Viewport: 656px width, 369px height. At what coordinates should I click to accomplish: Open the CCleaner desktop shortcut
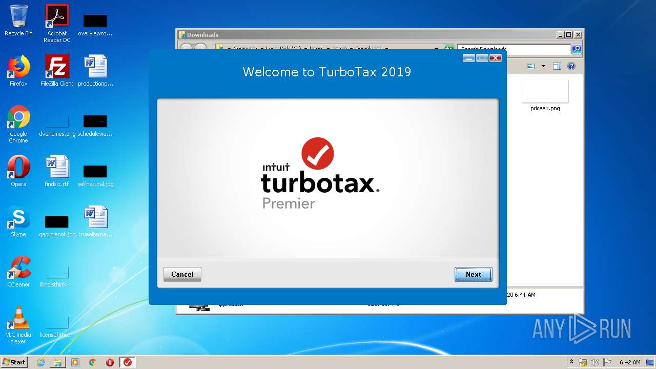(x=18, y=271)
